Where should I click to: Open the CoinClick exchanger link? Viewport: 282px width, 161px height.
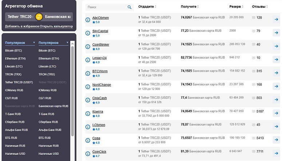point(99,152)
